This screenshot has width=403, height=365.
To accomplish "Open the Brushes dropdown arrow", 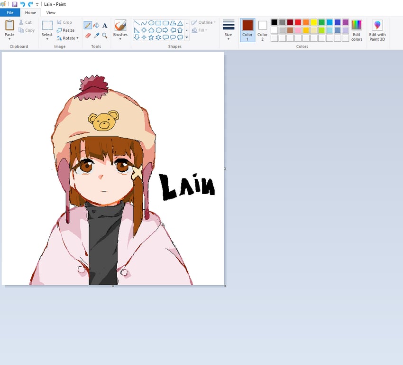I will (120, 39).
